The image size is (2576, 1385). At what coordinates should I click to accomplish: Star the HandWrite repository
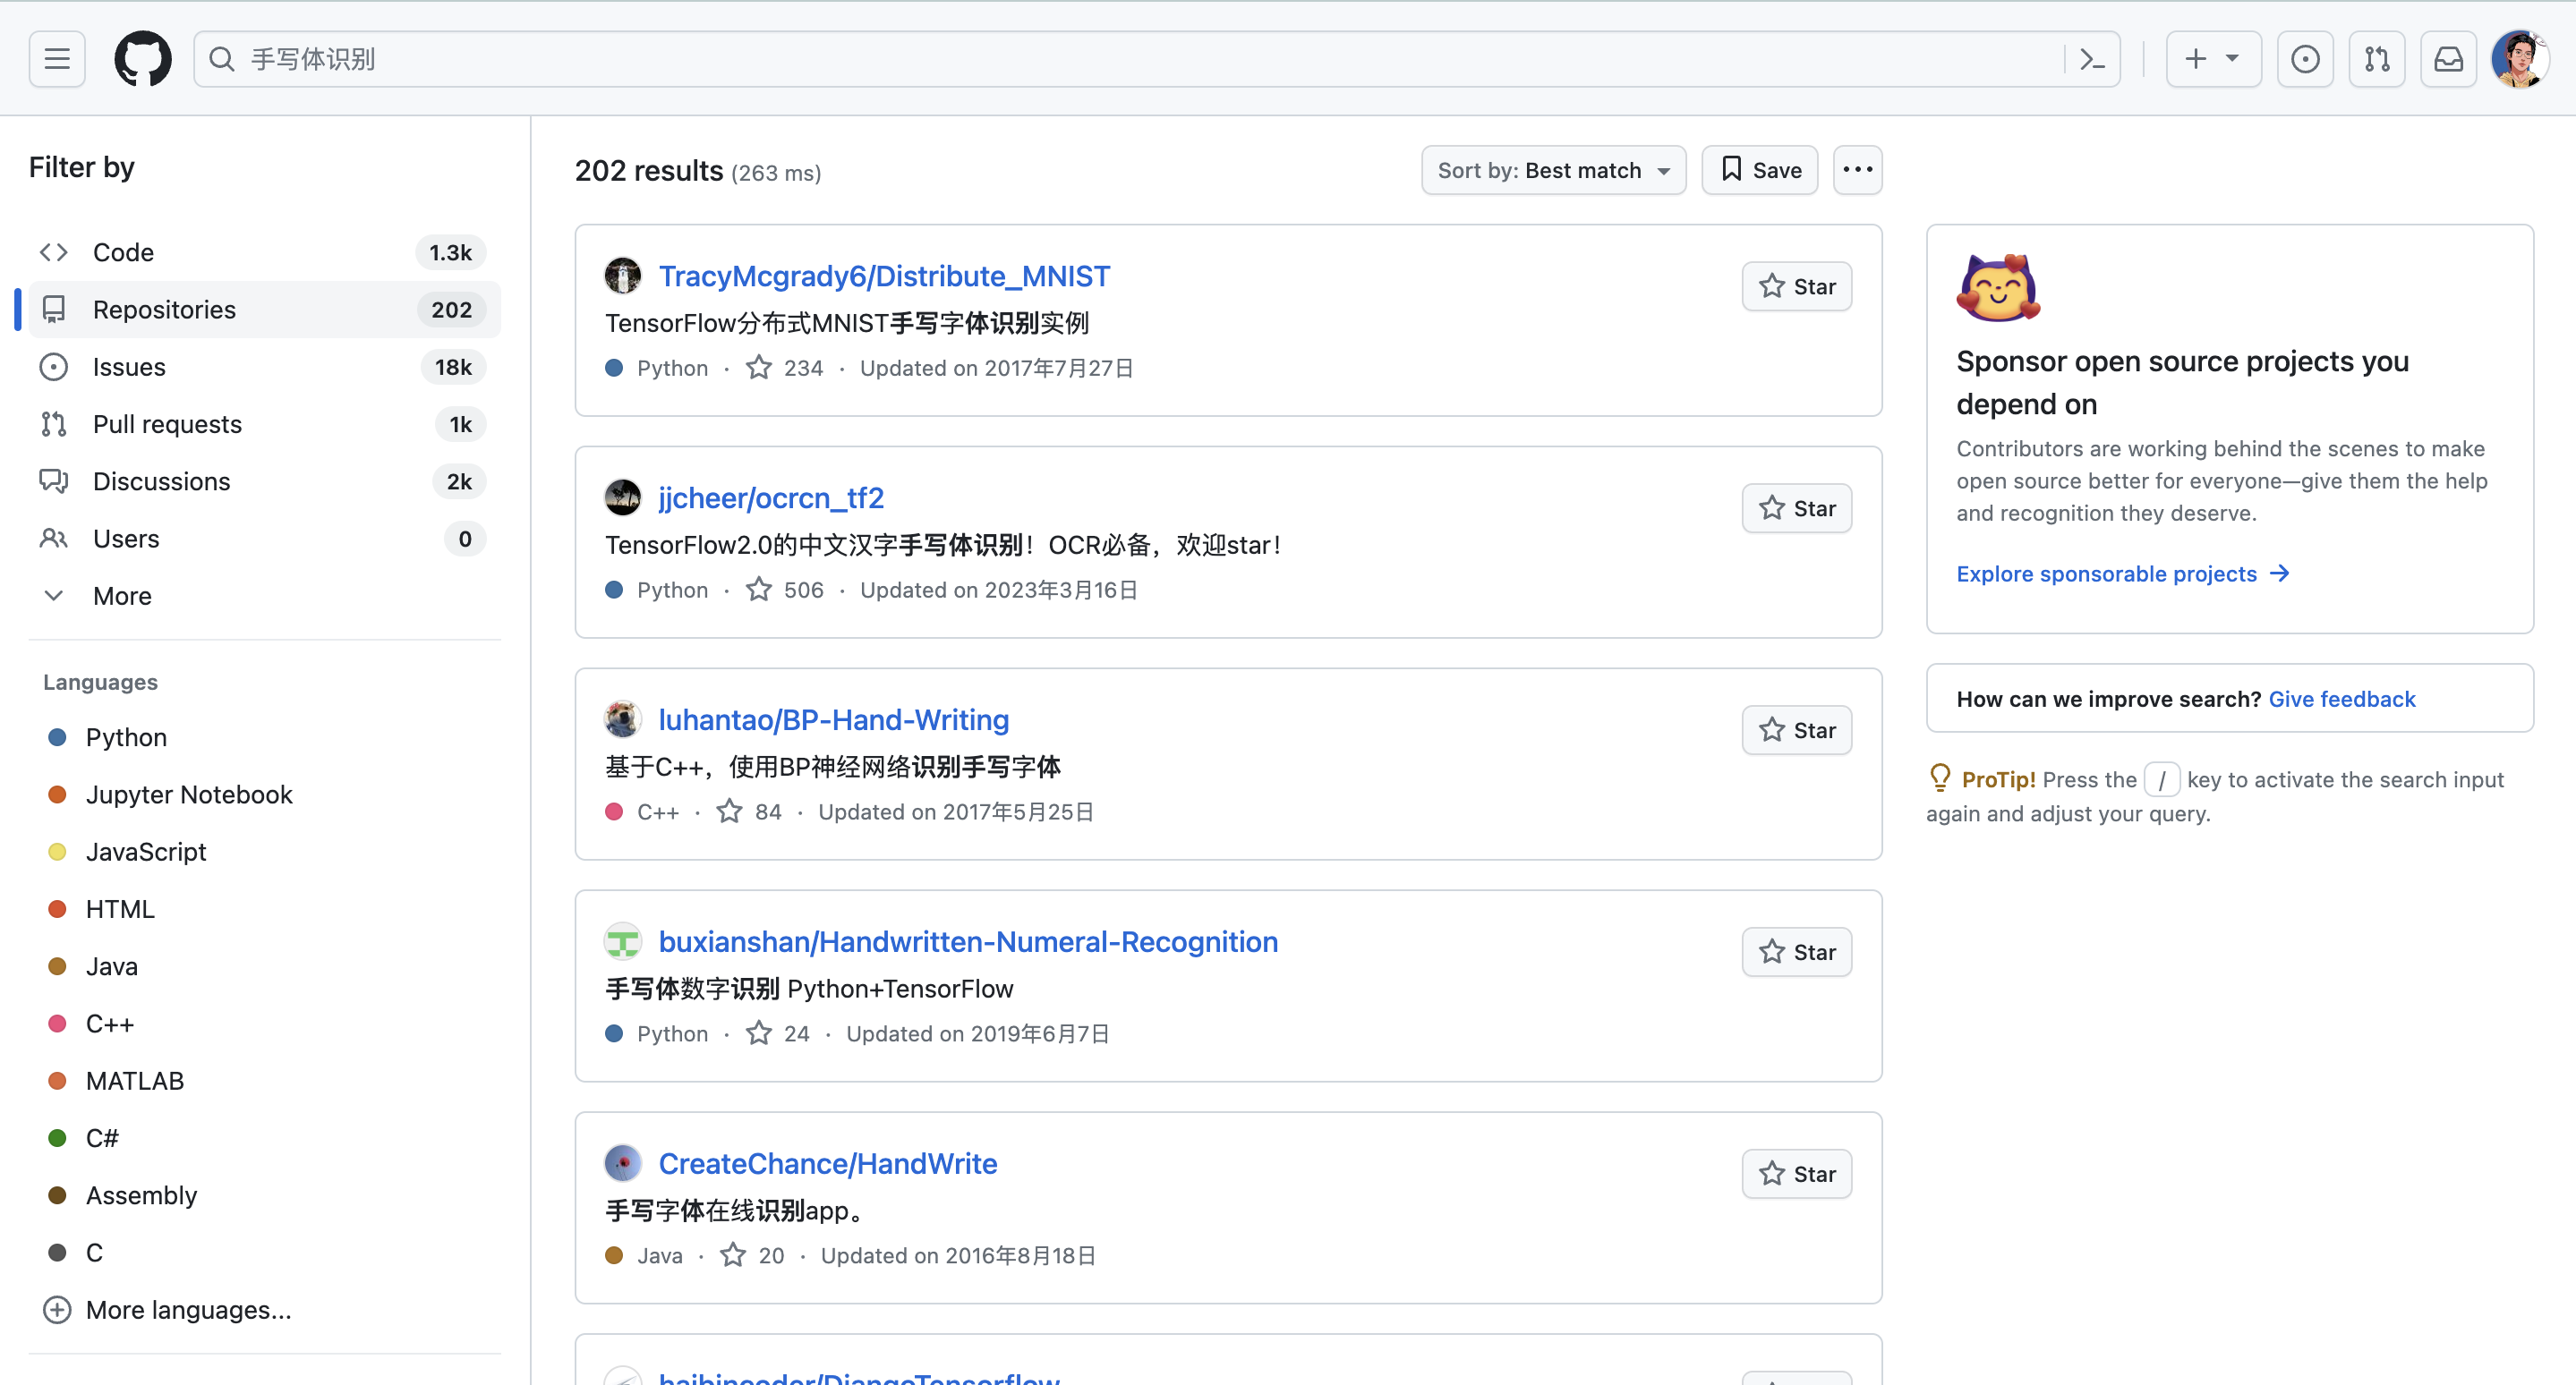[x=1796, y=1174]
